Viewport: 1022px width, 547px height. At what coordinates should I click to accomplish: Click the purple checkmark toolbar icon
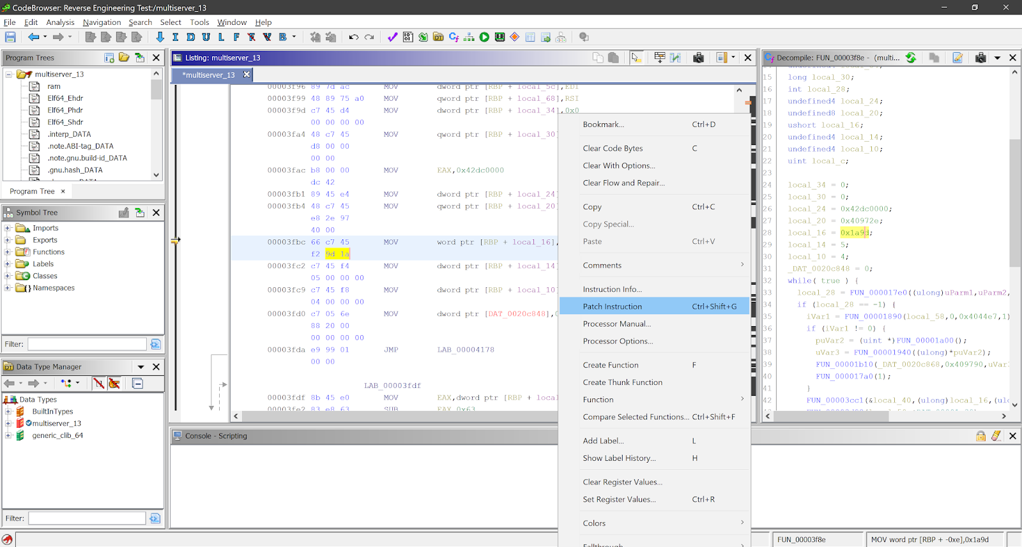click(x=392, y=37)
